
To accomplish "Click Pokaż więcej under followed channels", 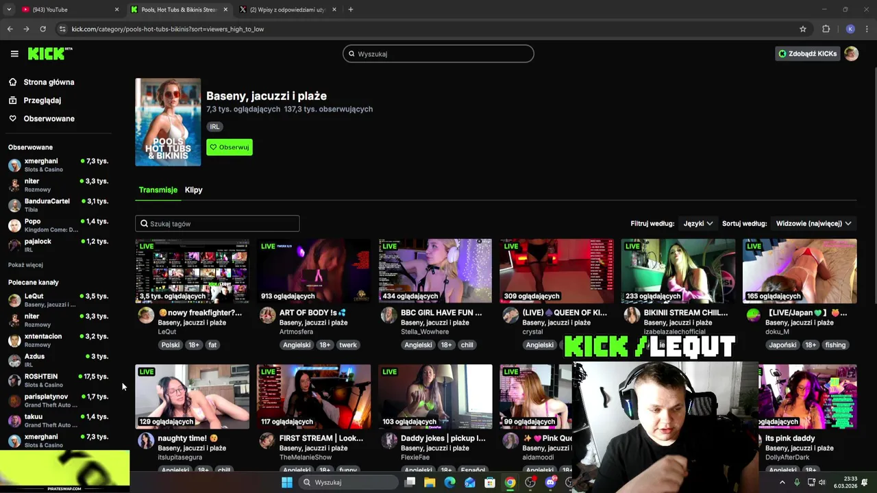I will point(25,265).
